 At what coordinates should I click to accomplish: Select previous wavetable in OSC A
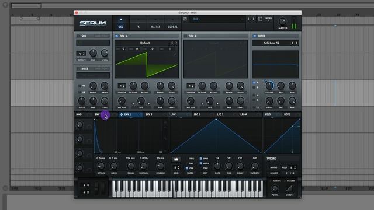point(172,43)
